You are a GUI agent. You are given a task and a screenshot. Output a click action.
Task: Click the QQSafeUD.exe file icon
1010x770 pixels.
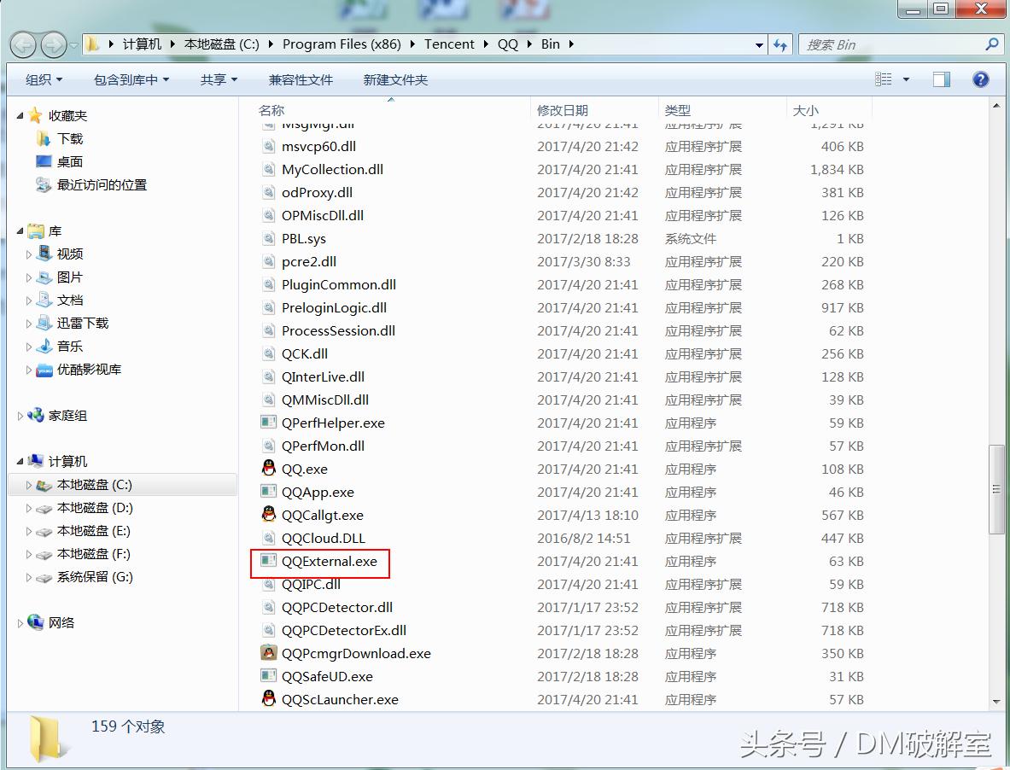[269, 676]
